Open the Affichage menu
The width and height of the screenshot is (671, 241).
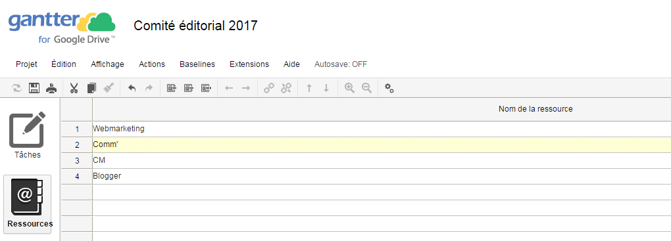[107, 64]
